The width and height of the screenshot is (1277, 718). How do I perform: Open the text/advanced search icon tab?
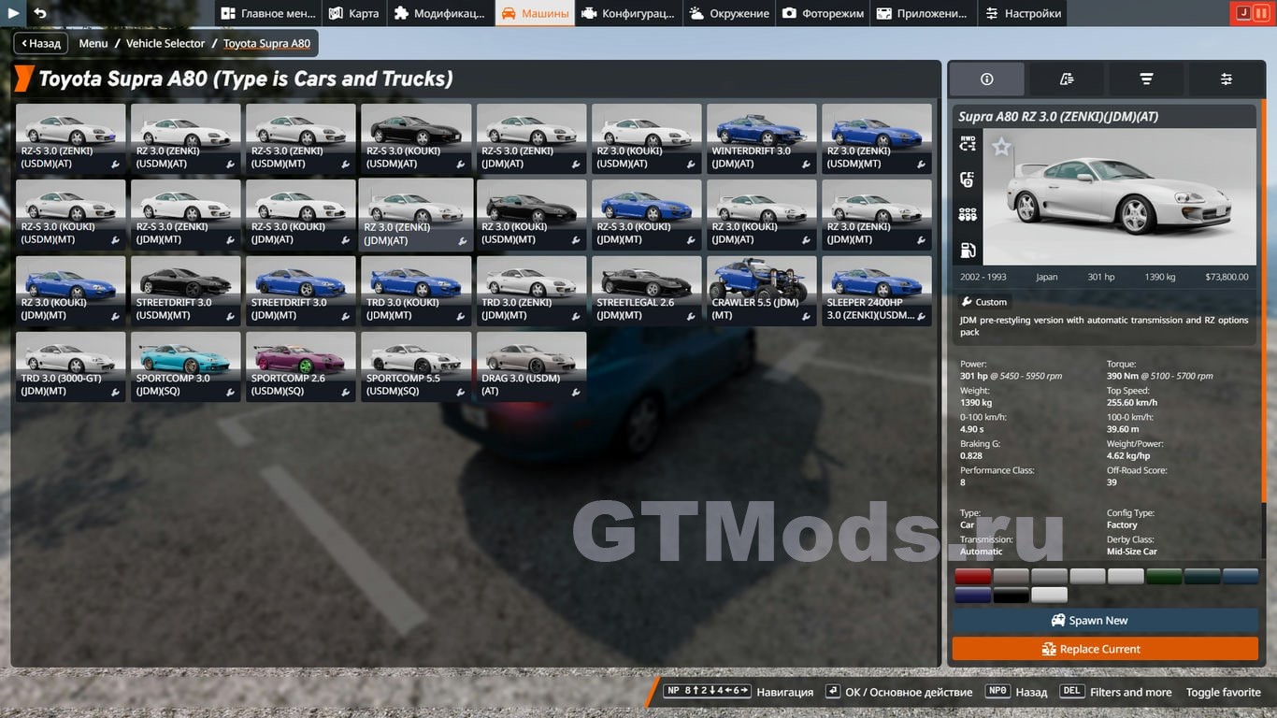(1066, 79)
